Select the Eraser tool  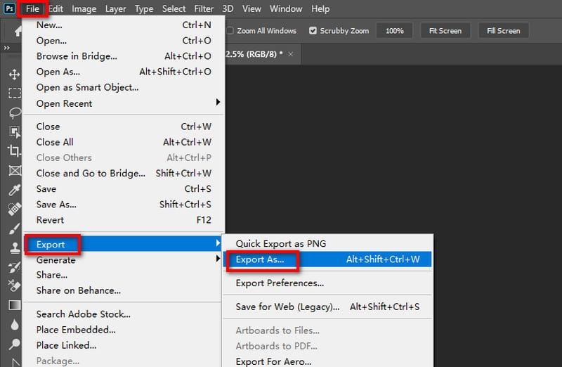pyautogui.click(x=14, y=286)
